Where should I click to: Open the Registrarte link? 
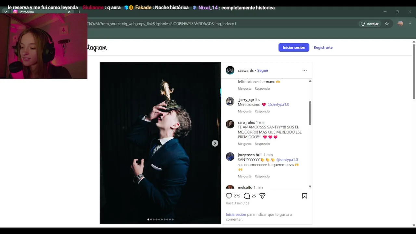(323, 47)
